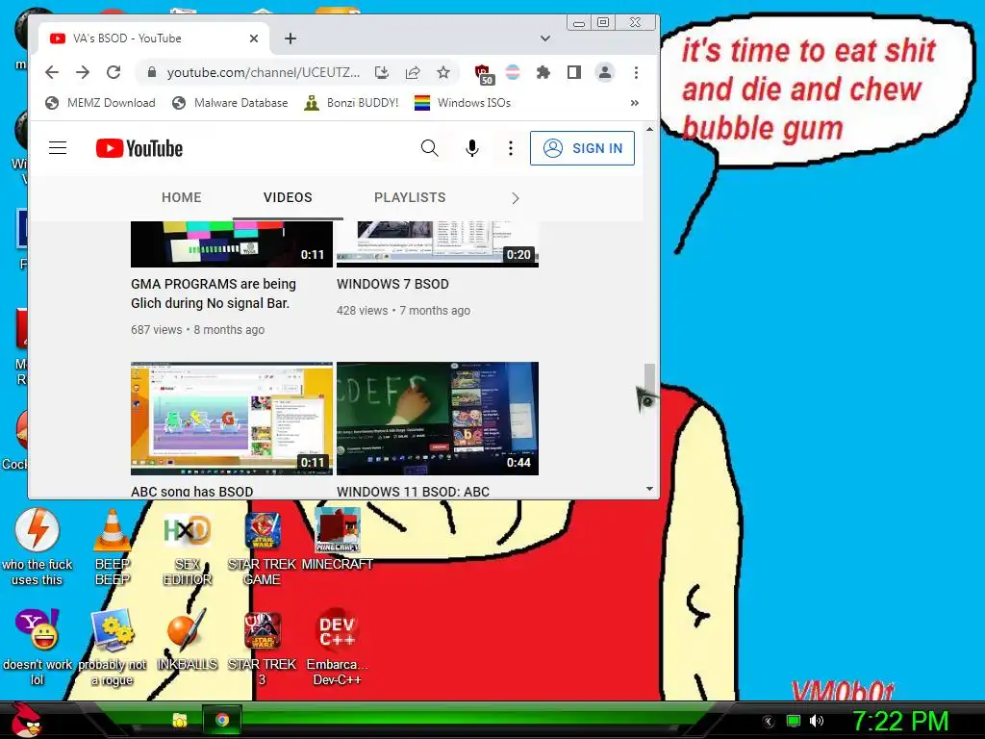
Task: Open the GMA PROGRAMS video thumbnail
Action: (x=232, y=244)
